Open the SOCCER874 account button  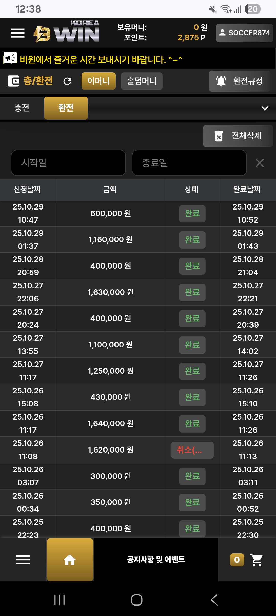(x=245, y=33)
